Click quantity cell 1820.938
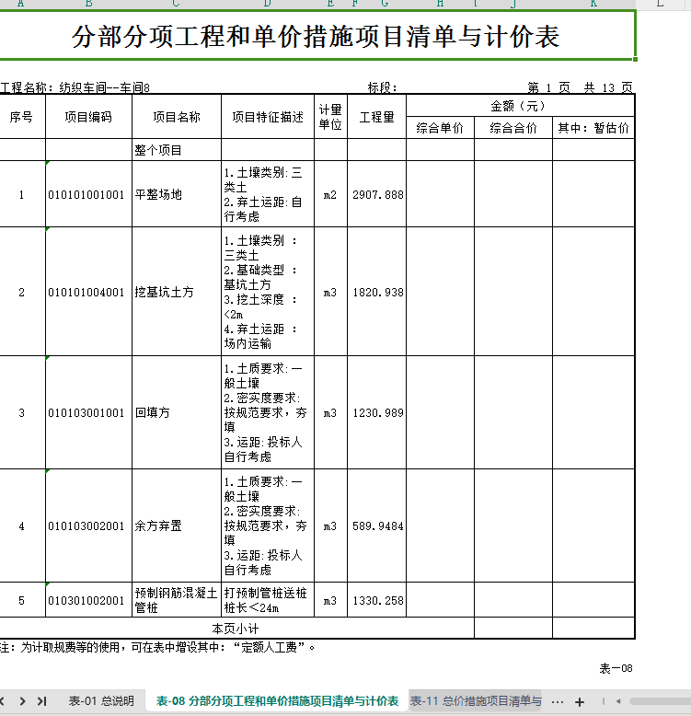The image size is (691, 716). (376, 292)
